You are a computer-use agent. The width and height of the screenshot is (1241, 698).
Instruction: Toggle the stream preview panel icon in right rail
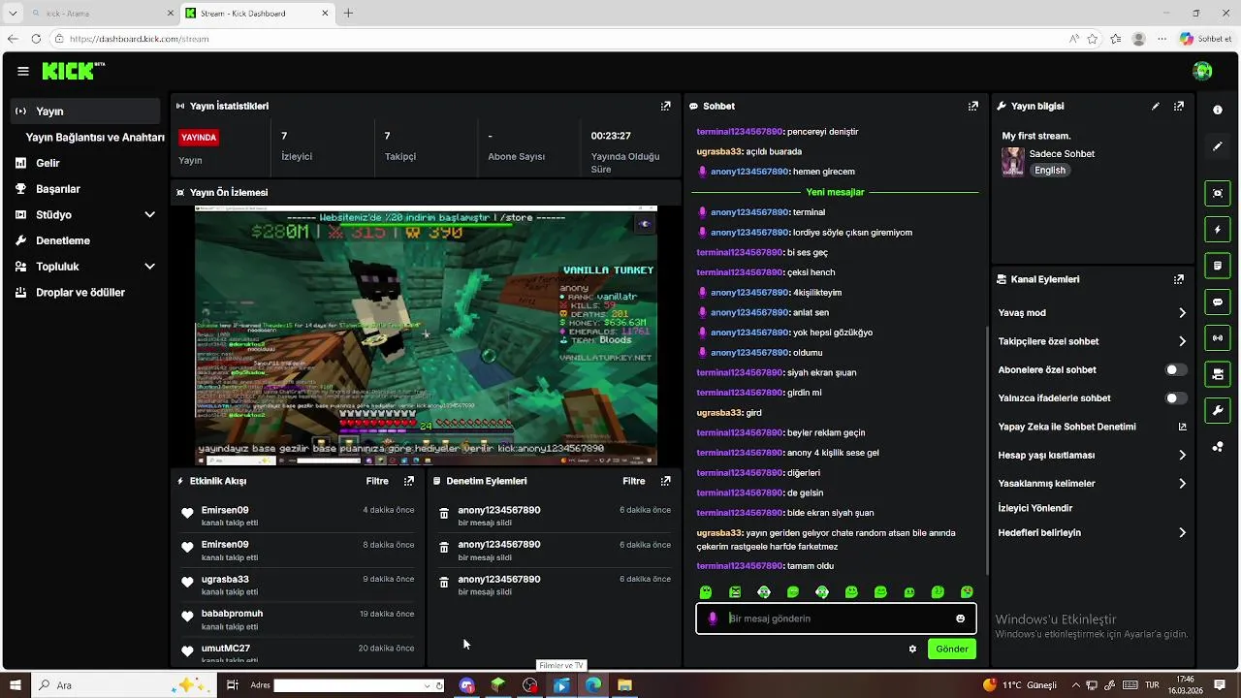pos(1218,193)
